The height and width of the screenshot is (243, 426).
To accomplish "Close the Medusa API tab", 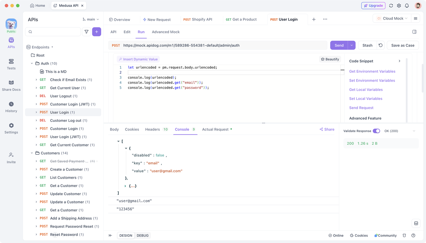I will pyautogui.click(x=83, y=6).
